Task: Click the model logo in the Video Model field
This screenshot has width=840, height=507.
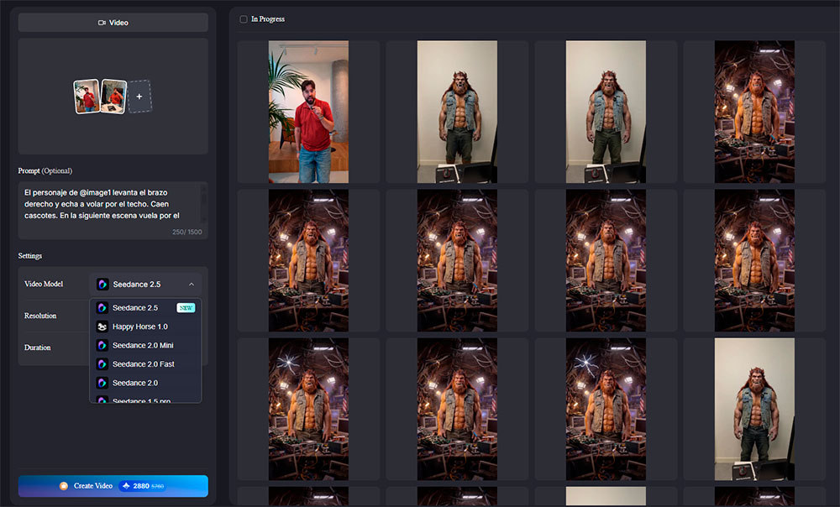Action: [x=102, y=285]
